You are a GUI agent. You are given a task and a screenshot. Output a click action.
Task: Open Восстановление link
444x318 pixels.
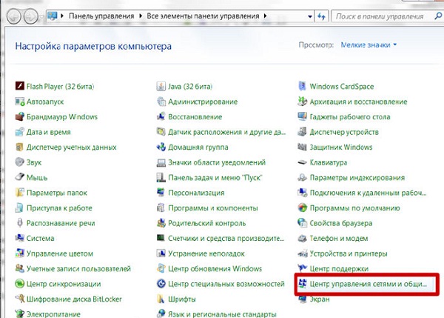195,116
